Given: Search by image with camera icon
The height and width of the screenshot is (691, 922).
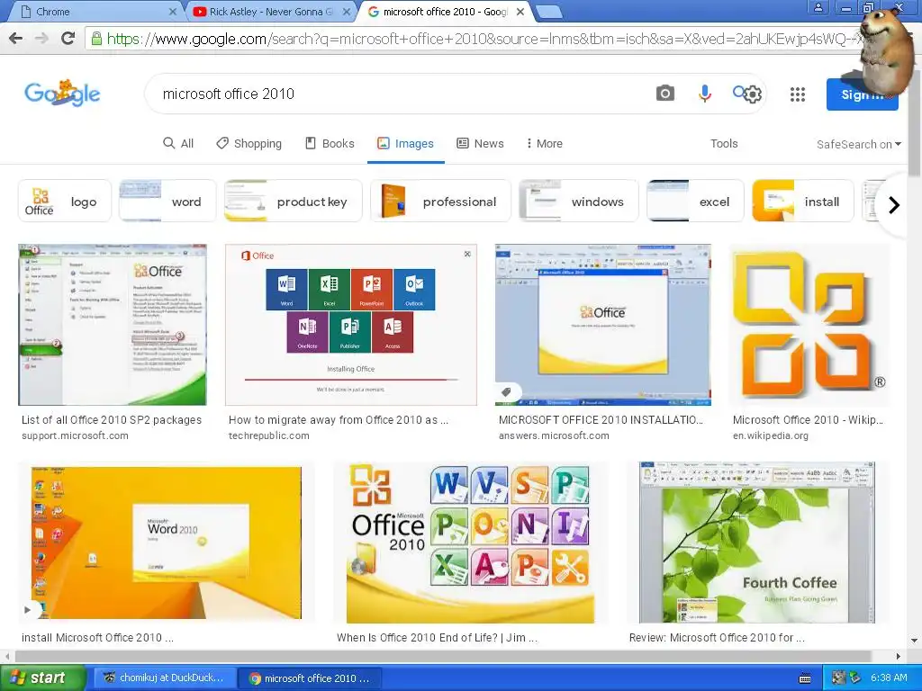Looking at the screenshot, I should (x=665, y=94).
